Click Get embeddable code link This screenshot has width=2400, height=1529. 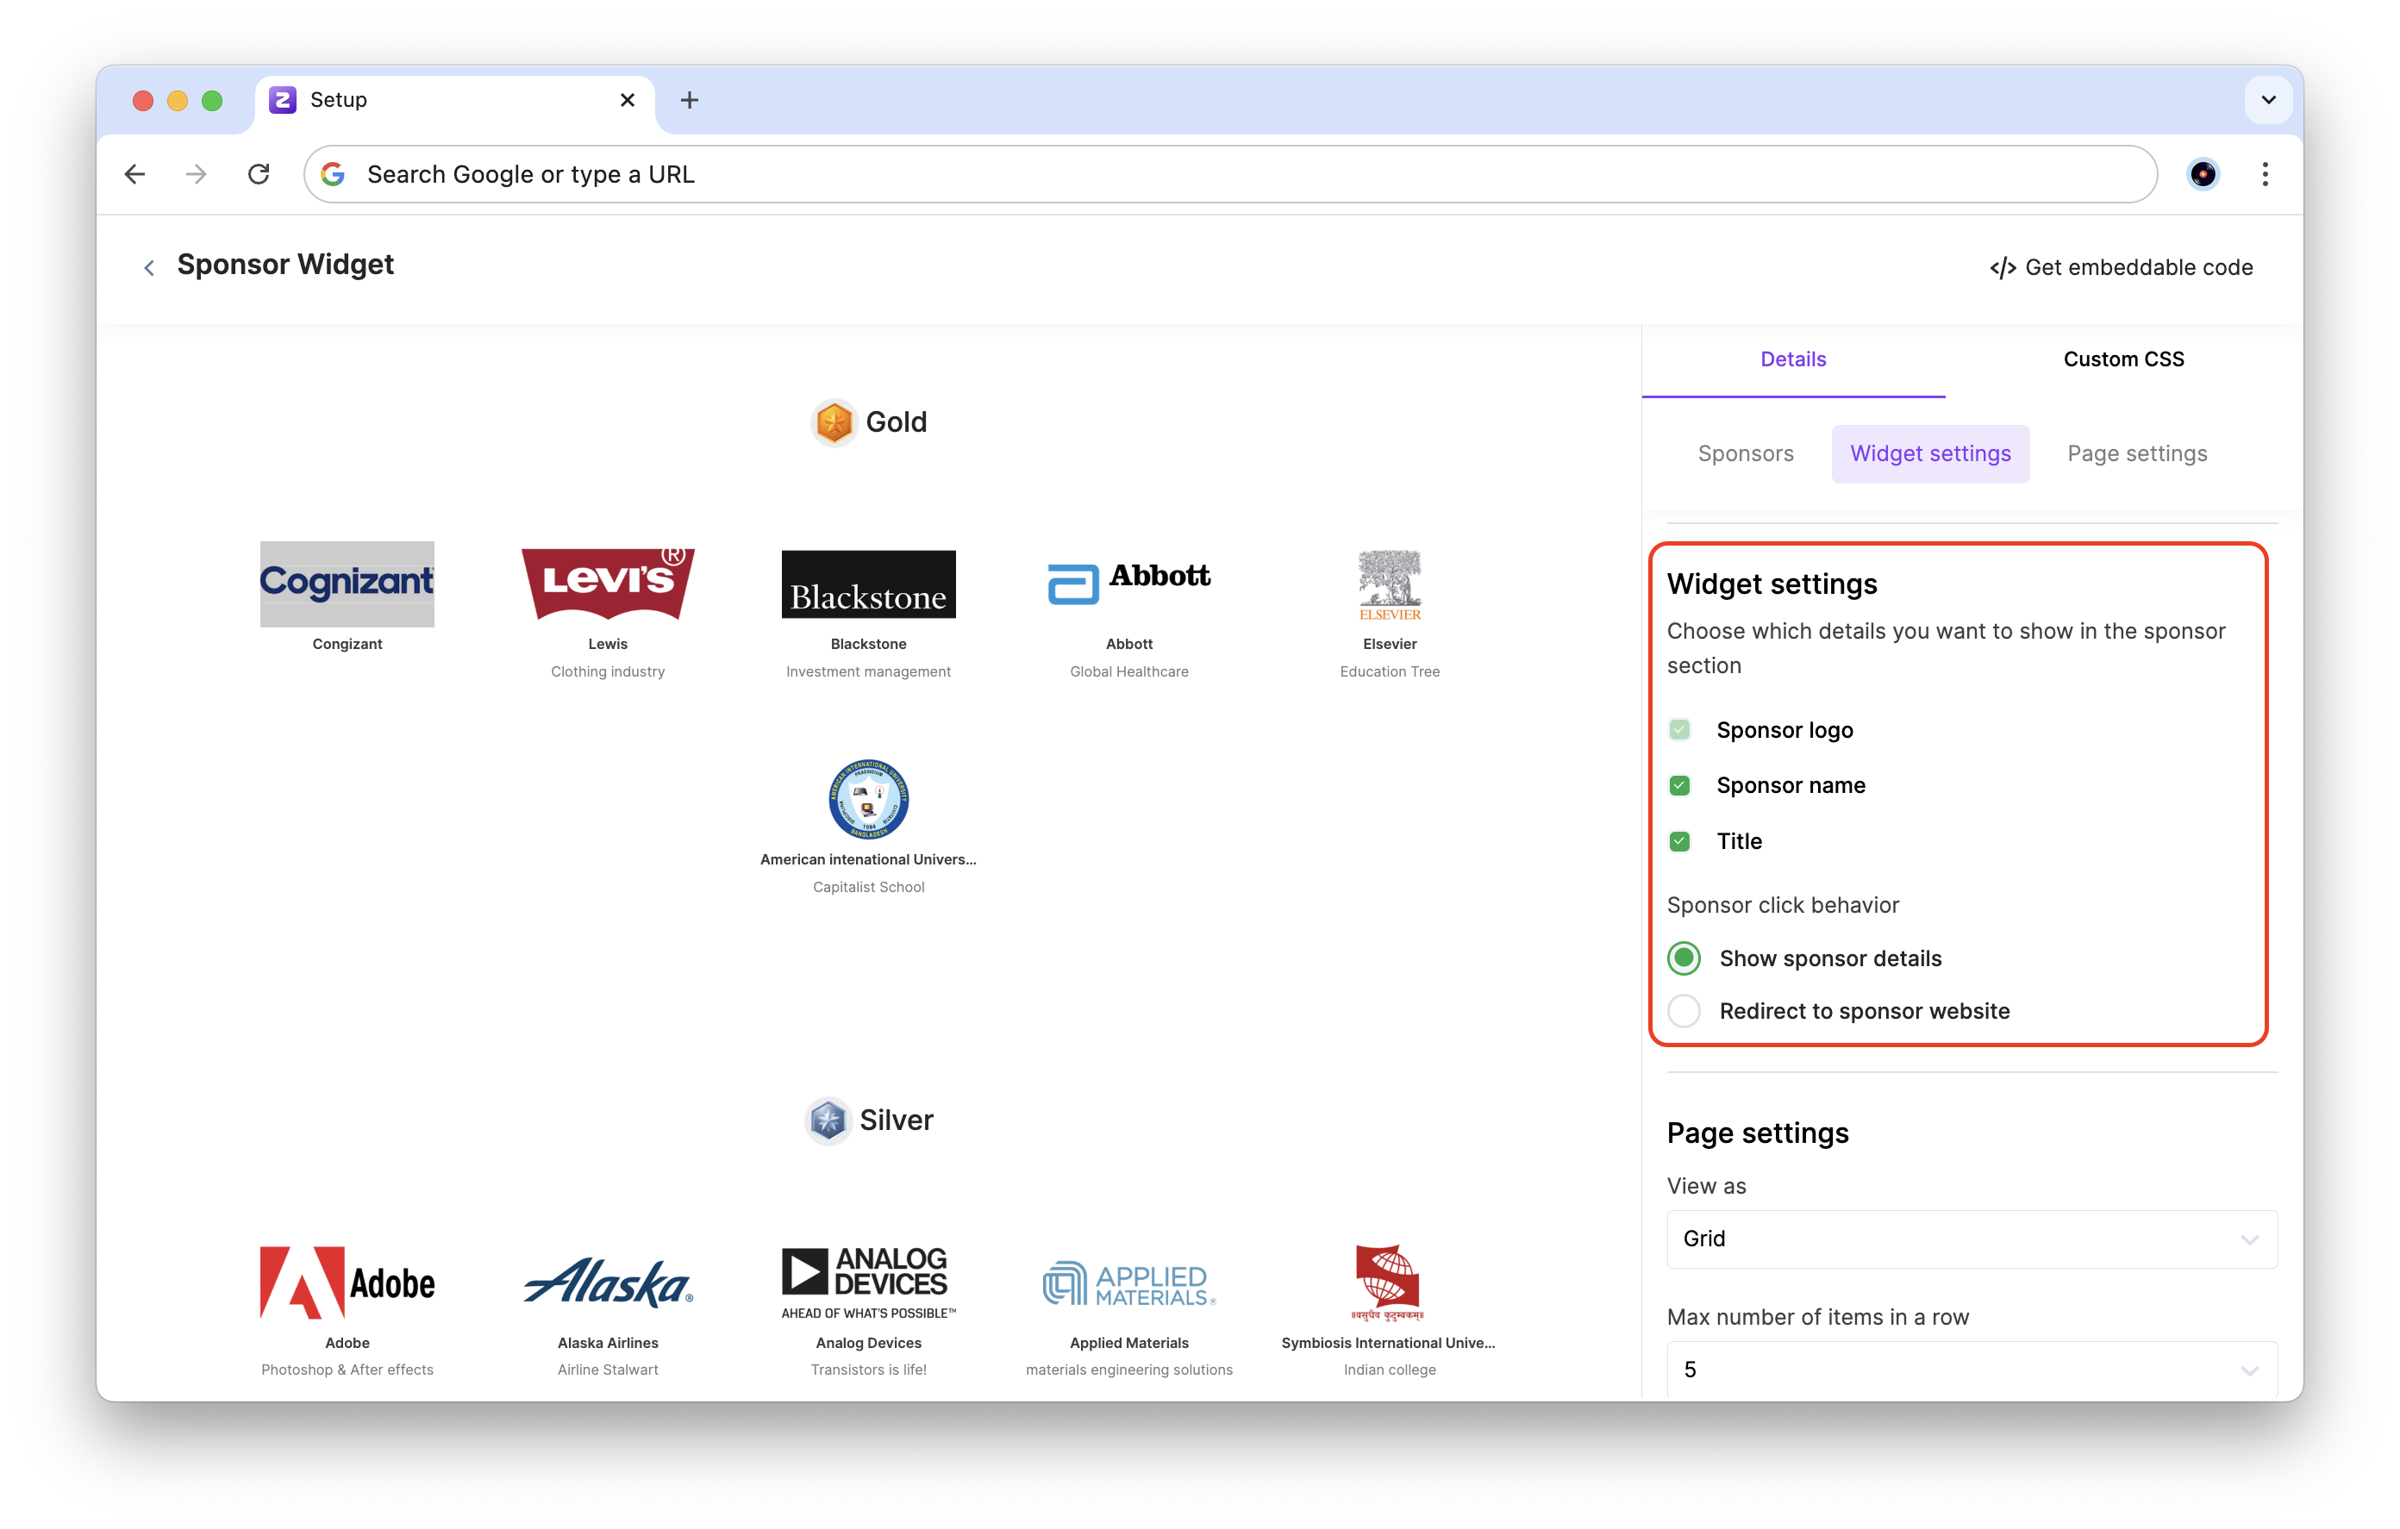[2121, 267]
